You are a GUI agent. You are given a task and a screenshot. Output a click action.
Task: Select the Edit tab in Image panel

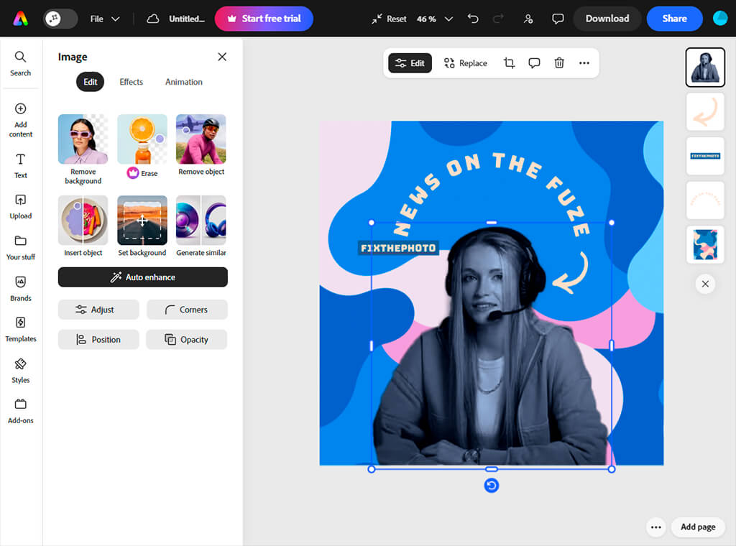pyautogui.click(x=90, y=82)
